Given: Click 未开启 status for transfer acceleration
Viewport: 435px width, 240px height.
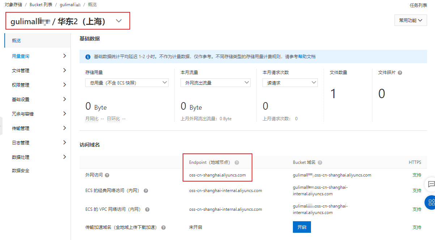Looking at the screenshot, I should click(196, 227).
